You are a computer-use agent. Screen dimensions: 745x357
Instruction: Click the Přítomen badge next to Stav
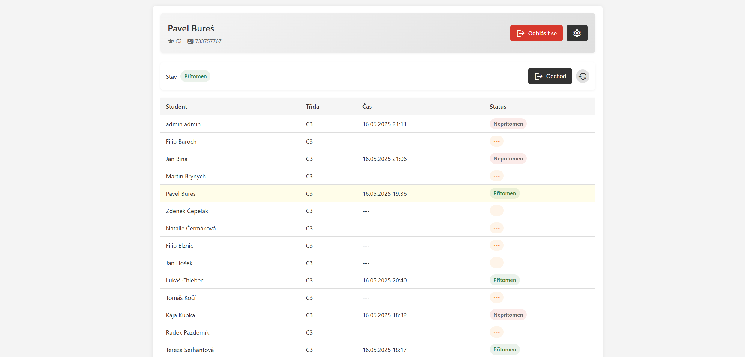tap(195, 76)
